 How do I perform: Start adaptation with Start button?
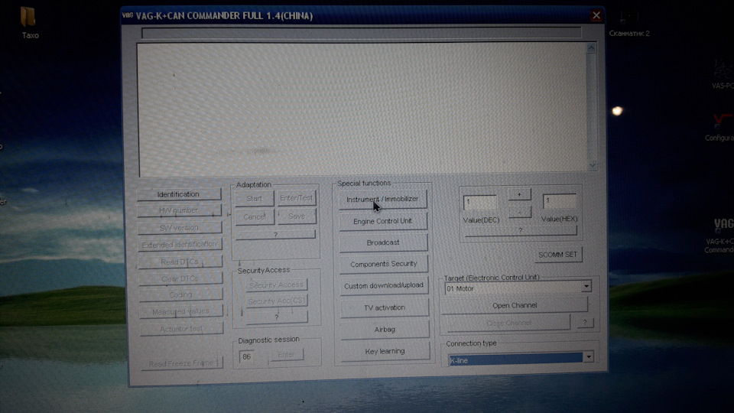[254, 199]
